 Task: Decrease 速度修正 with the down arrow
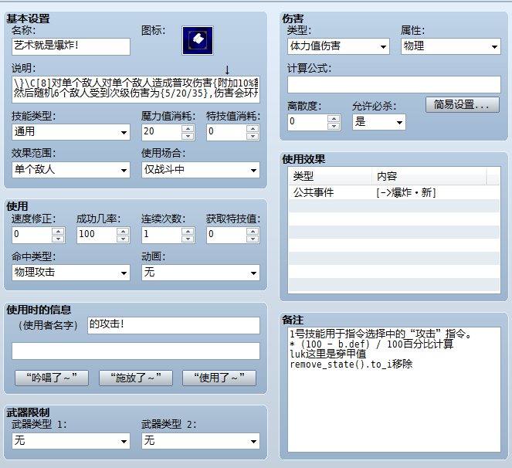[x=58, y=239]
